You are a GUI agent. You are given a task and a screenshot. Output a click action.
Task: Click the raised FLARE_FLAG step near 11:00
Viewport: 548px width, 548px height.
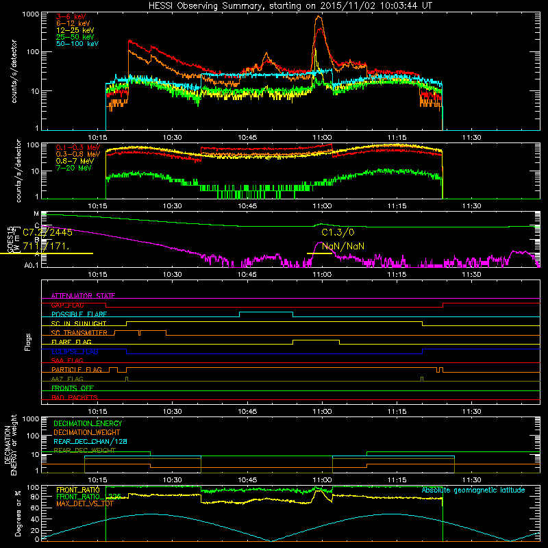click(316, 340)
